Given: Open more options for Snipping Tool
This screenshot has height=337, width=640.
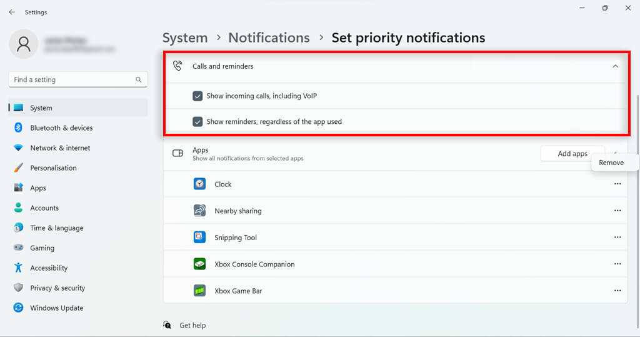Looking at the screenshot, I should [617, 238].
